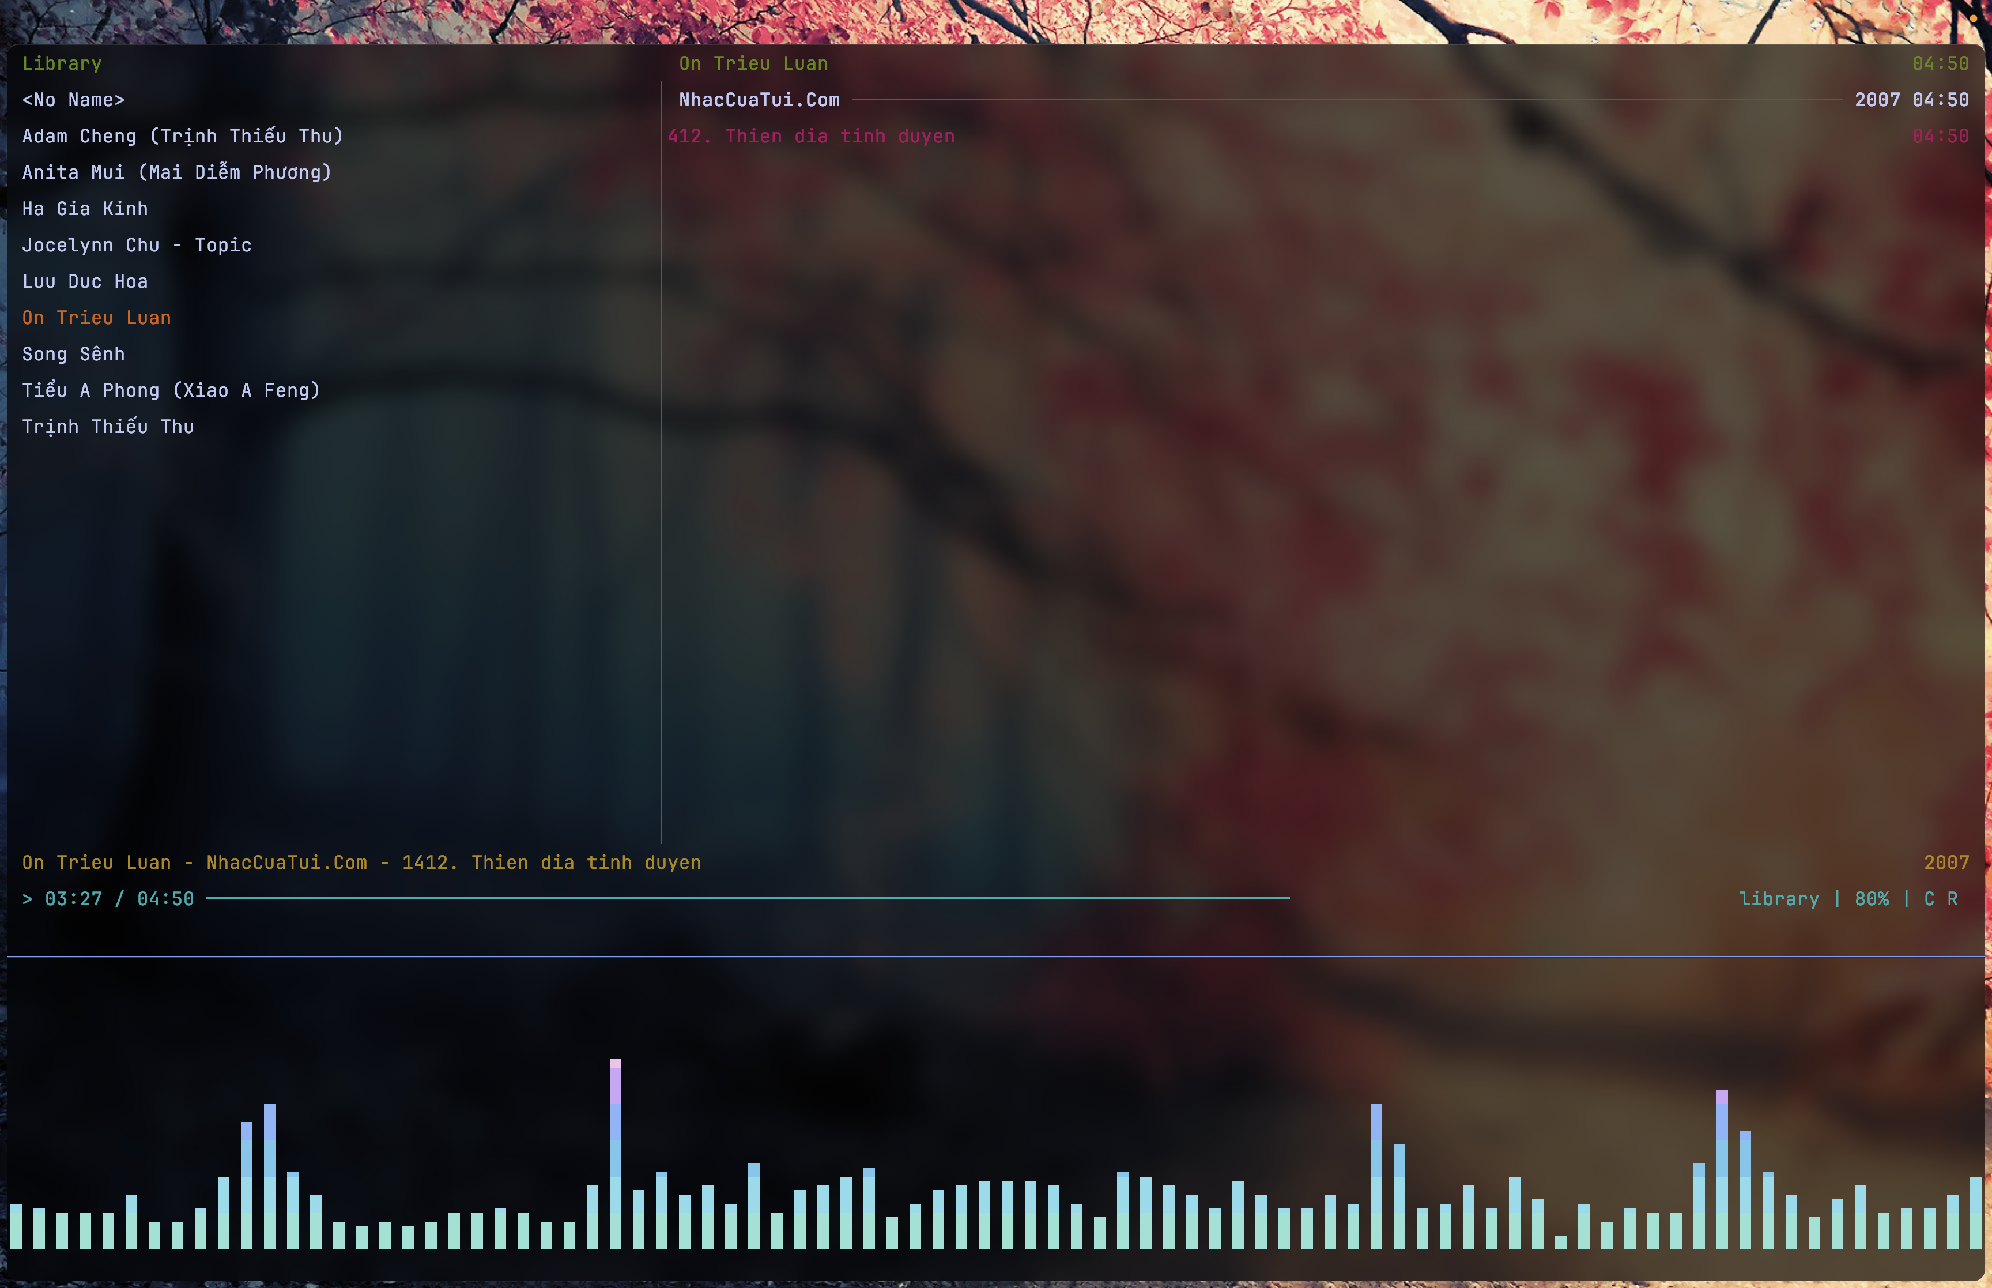Choose Jocelynn Chu - Topic artist

[136, 245]
